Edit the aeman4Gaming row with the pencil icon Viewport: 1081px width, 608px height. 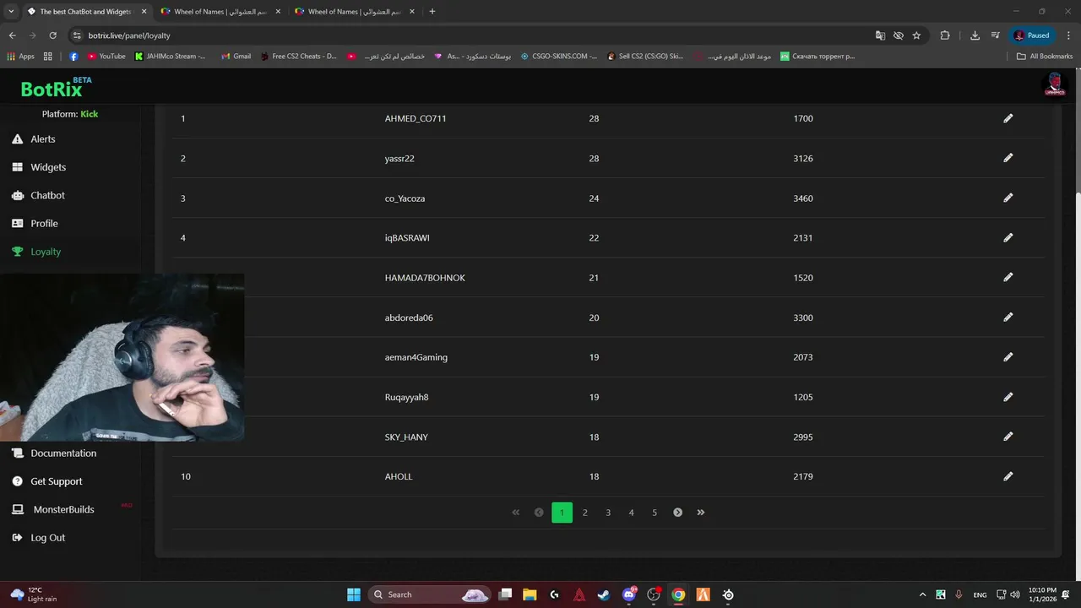point(1008,357)
